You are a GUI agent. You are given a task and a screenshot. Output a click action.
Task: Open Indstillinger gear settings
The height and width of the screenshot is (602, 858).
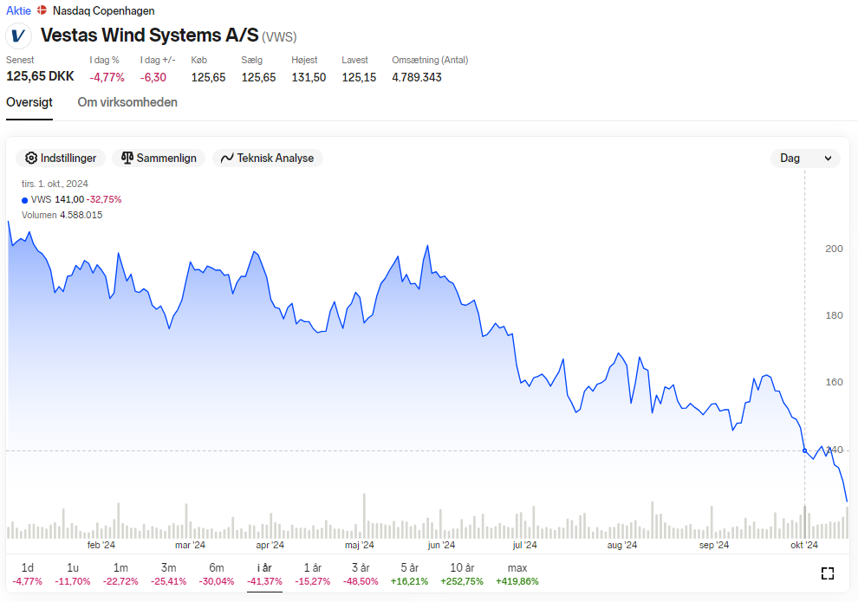point(31,158)
